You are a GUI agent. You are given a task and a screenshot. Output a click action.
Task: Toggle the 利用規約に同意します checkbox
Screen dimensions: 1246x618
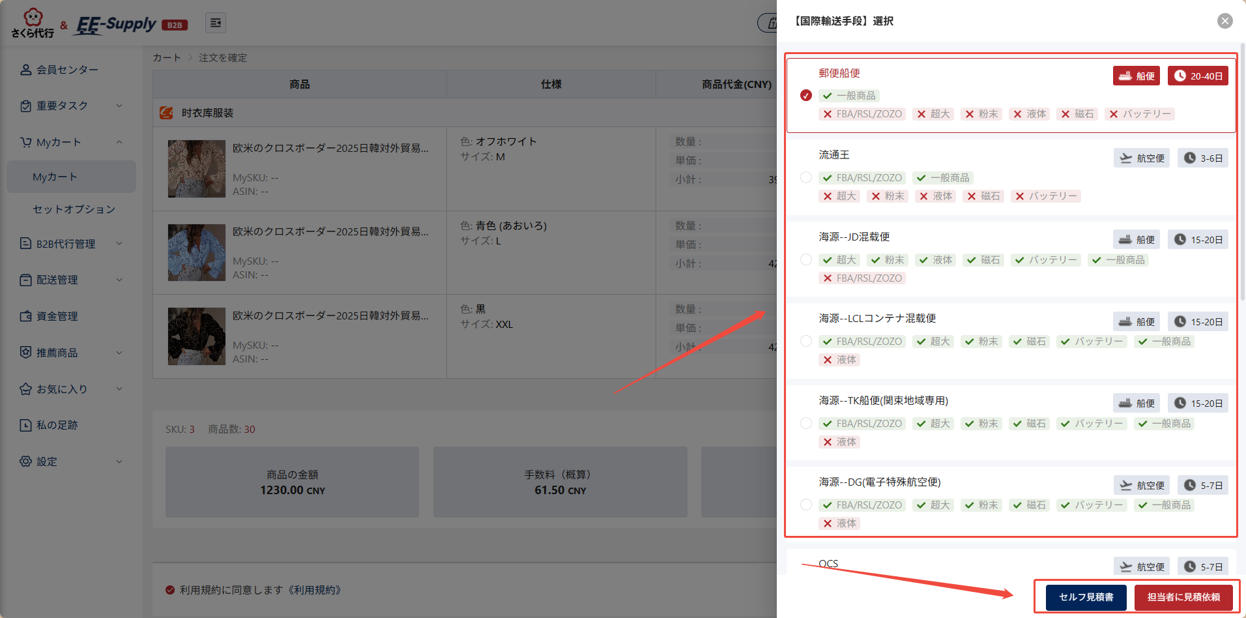[169, 589]
